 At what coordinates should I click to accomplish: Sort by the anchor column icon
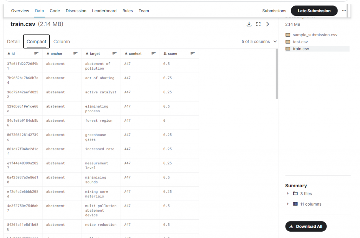pyautogui.click(x=75, y=54)
